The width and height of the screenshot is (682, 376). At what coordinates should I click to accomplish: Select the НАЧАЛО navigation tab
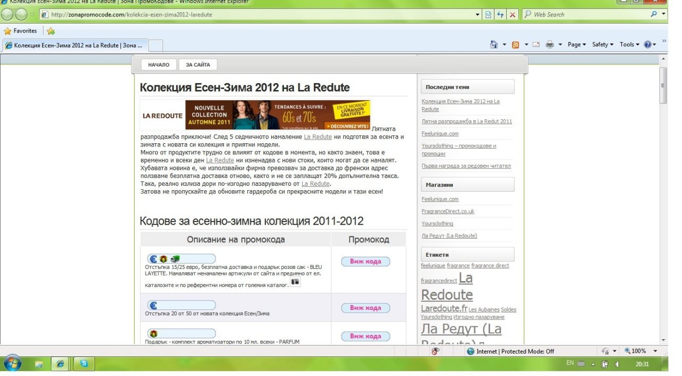(x=159, y=65)
